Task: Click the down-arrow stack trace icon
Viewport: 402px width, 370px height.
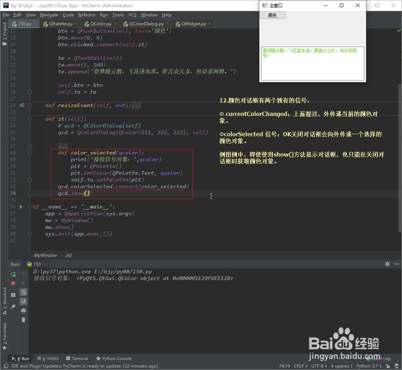Action: [x=23, y=283]
